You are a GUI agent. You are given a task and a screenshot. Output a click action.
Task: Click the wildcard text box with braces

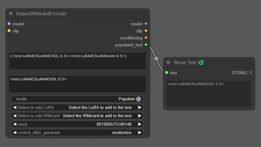tap(77, 61)
